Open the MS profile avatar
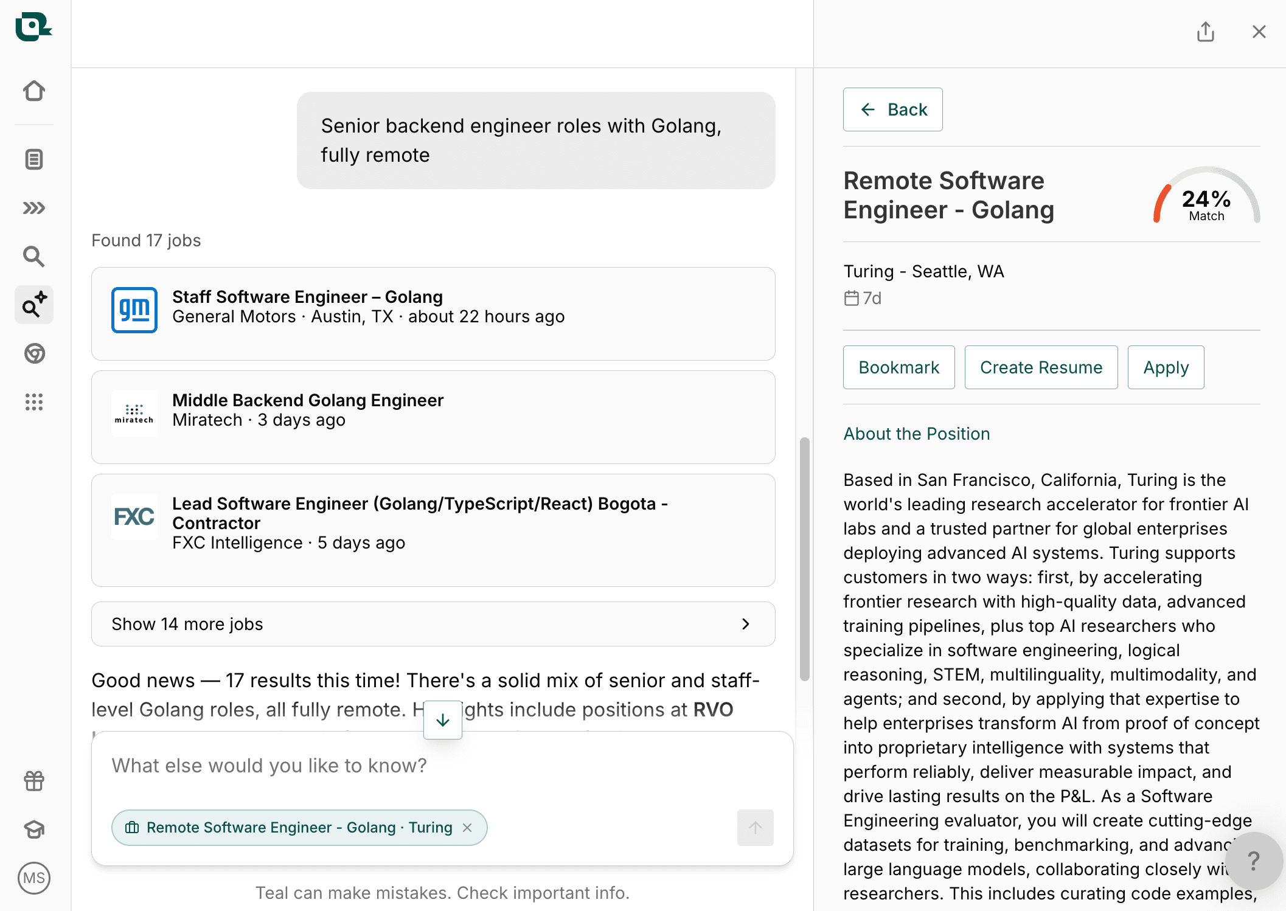 point(34,878)
